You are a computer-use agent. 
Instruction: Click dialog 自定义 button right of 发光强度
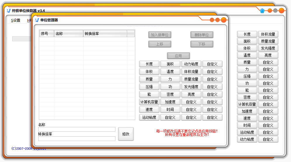(x=212, y=87)
